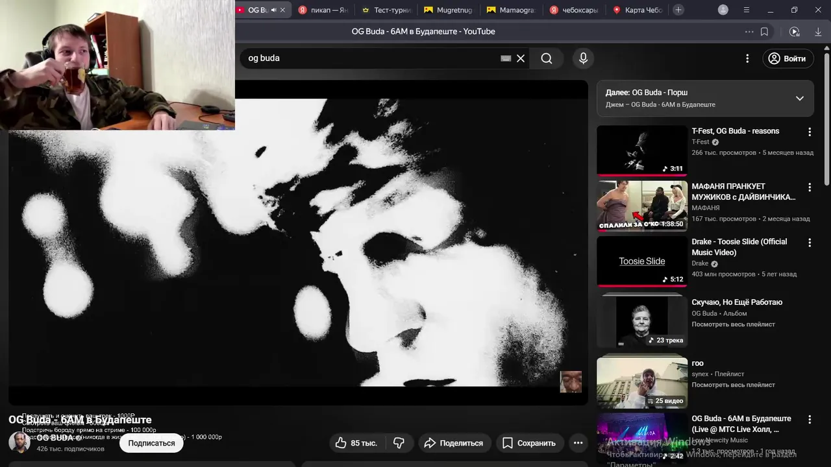Switch to the Тест-турнир tab
This screenshot has width=831, height=467.
(x=386, y=10)
